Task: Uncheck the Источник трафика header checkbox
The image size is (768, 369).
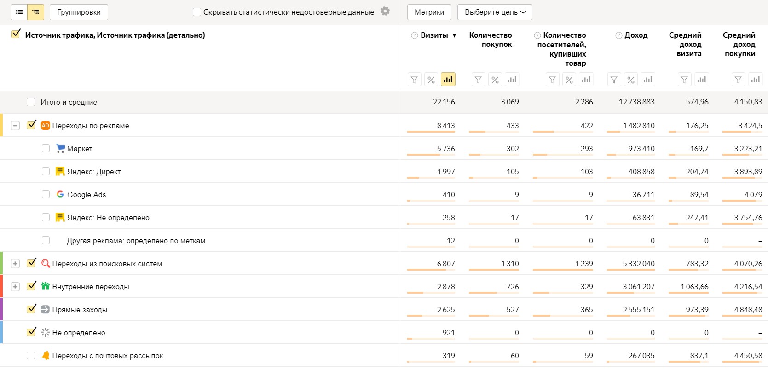Action: [16, 34]
